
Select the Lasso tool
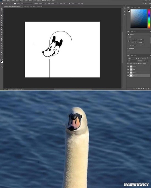[2, 14]
